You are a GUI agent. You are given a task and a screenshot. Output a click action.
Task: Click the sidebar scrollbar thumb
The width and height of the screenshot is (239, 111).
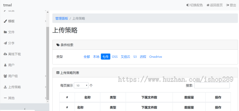pyautogui.click(x=48, y=63)
